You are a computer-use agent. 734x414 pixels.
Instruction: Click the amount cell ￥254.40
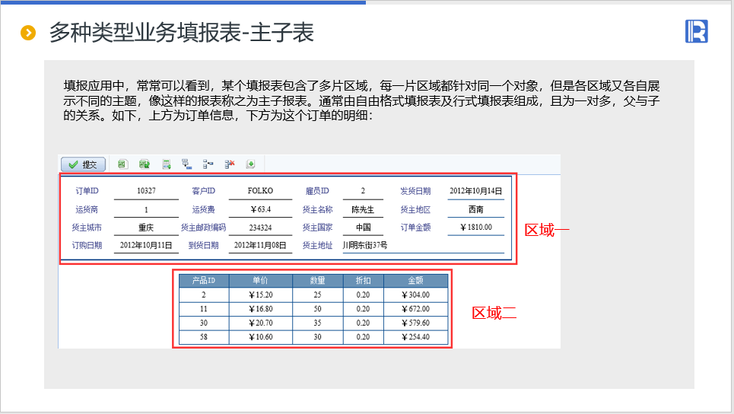[x=416, y=337]
